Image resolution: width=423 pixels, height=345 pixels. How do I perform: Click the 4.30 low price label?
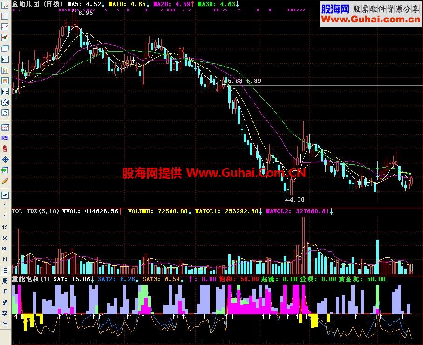[x=297, y=200]
